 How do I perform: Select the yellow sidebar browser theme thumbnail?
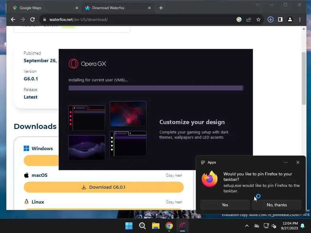tap(128, 144)
